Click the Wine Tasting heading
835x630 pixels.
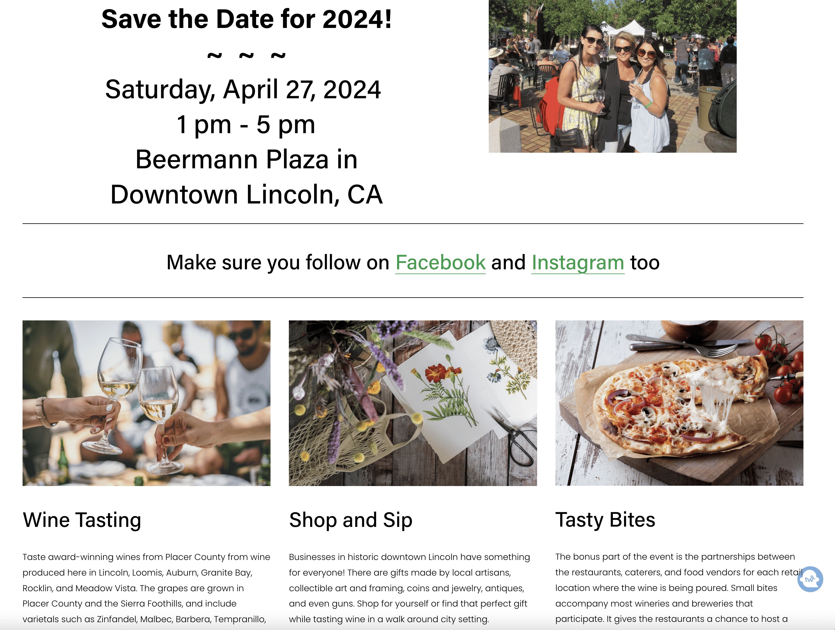click(82, 520)
